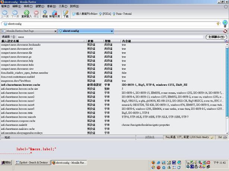
Task: Click the Back (上一頁) navigation icon
Action: pos(5,13)
